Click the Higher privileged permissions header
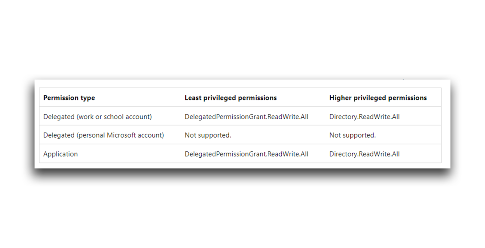485x248 pixels. point(378,98)
